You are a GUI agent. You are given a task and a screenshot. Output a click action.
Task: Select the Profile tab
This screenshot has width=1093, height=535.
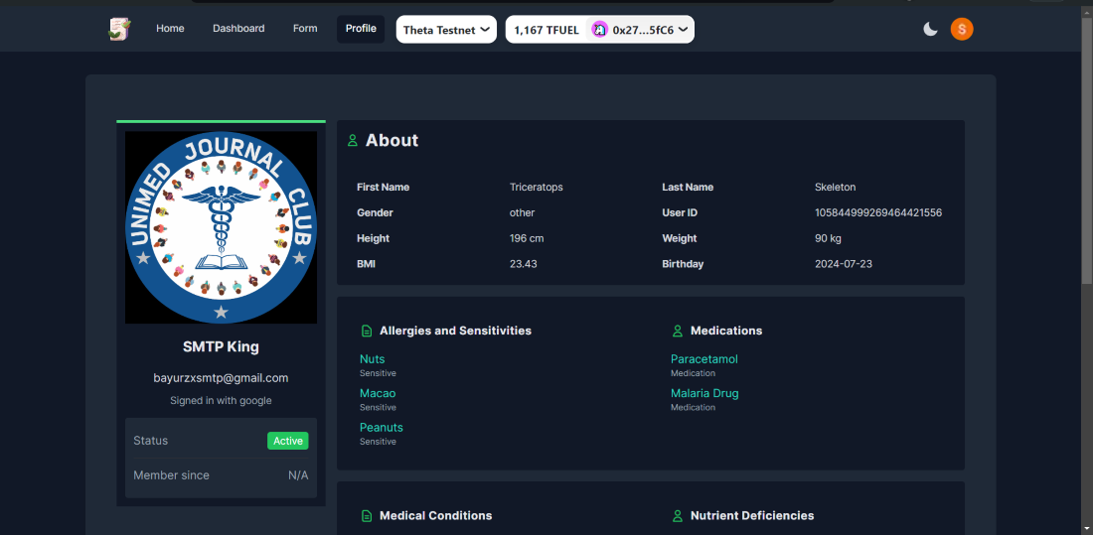coord(361,29)
